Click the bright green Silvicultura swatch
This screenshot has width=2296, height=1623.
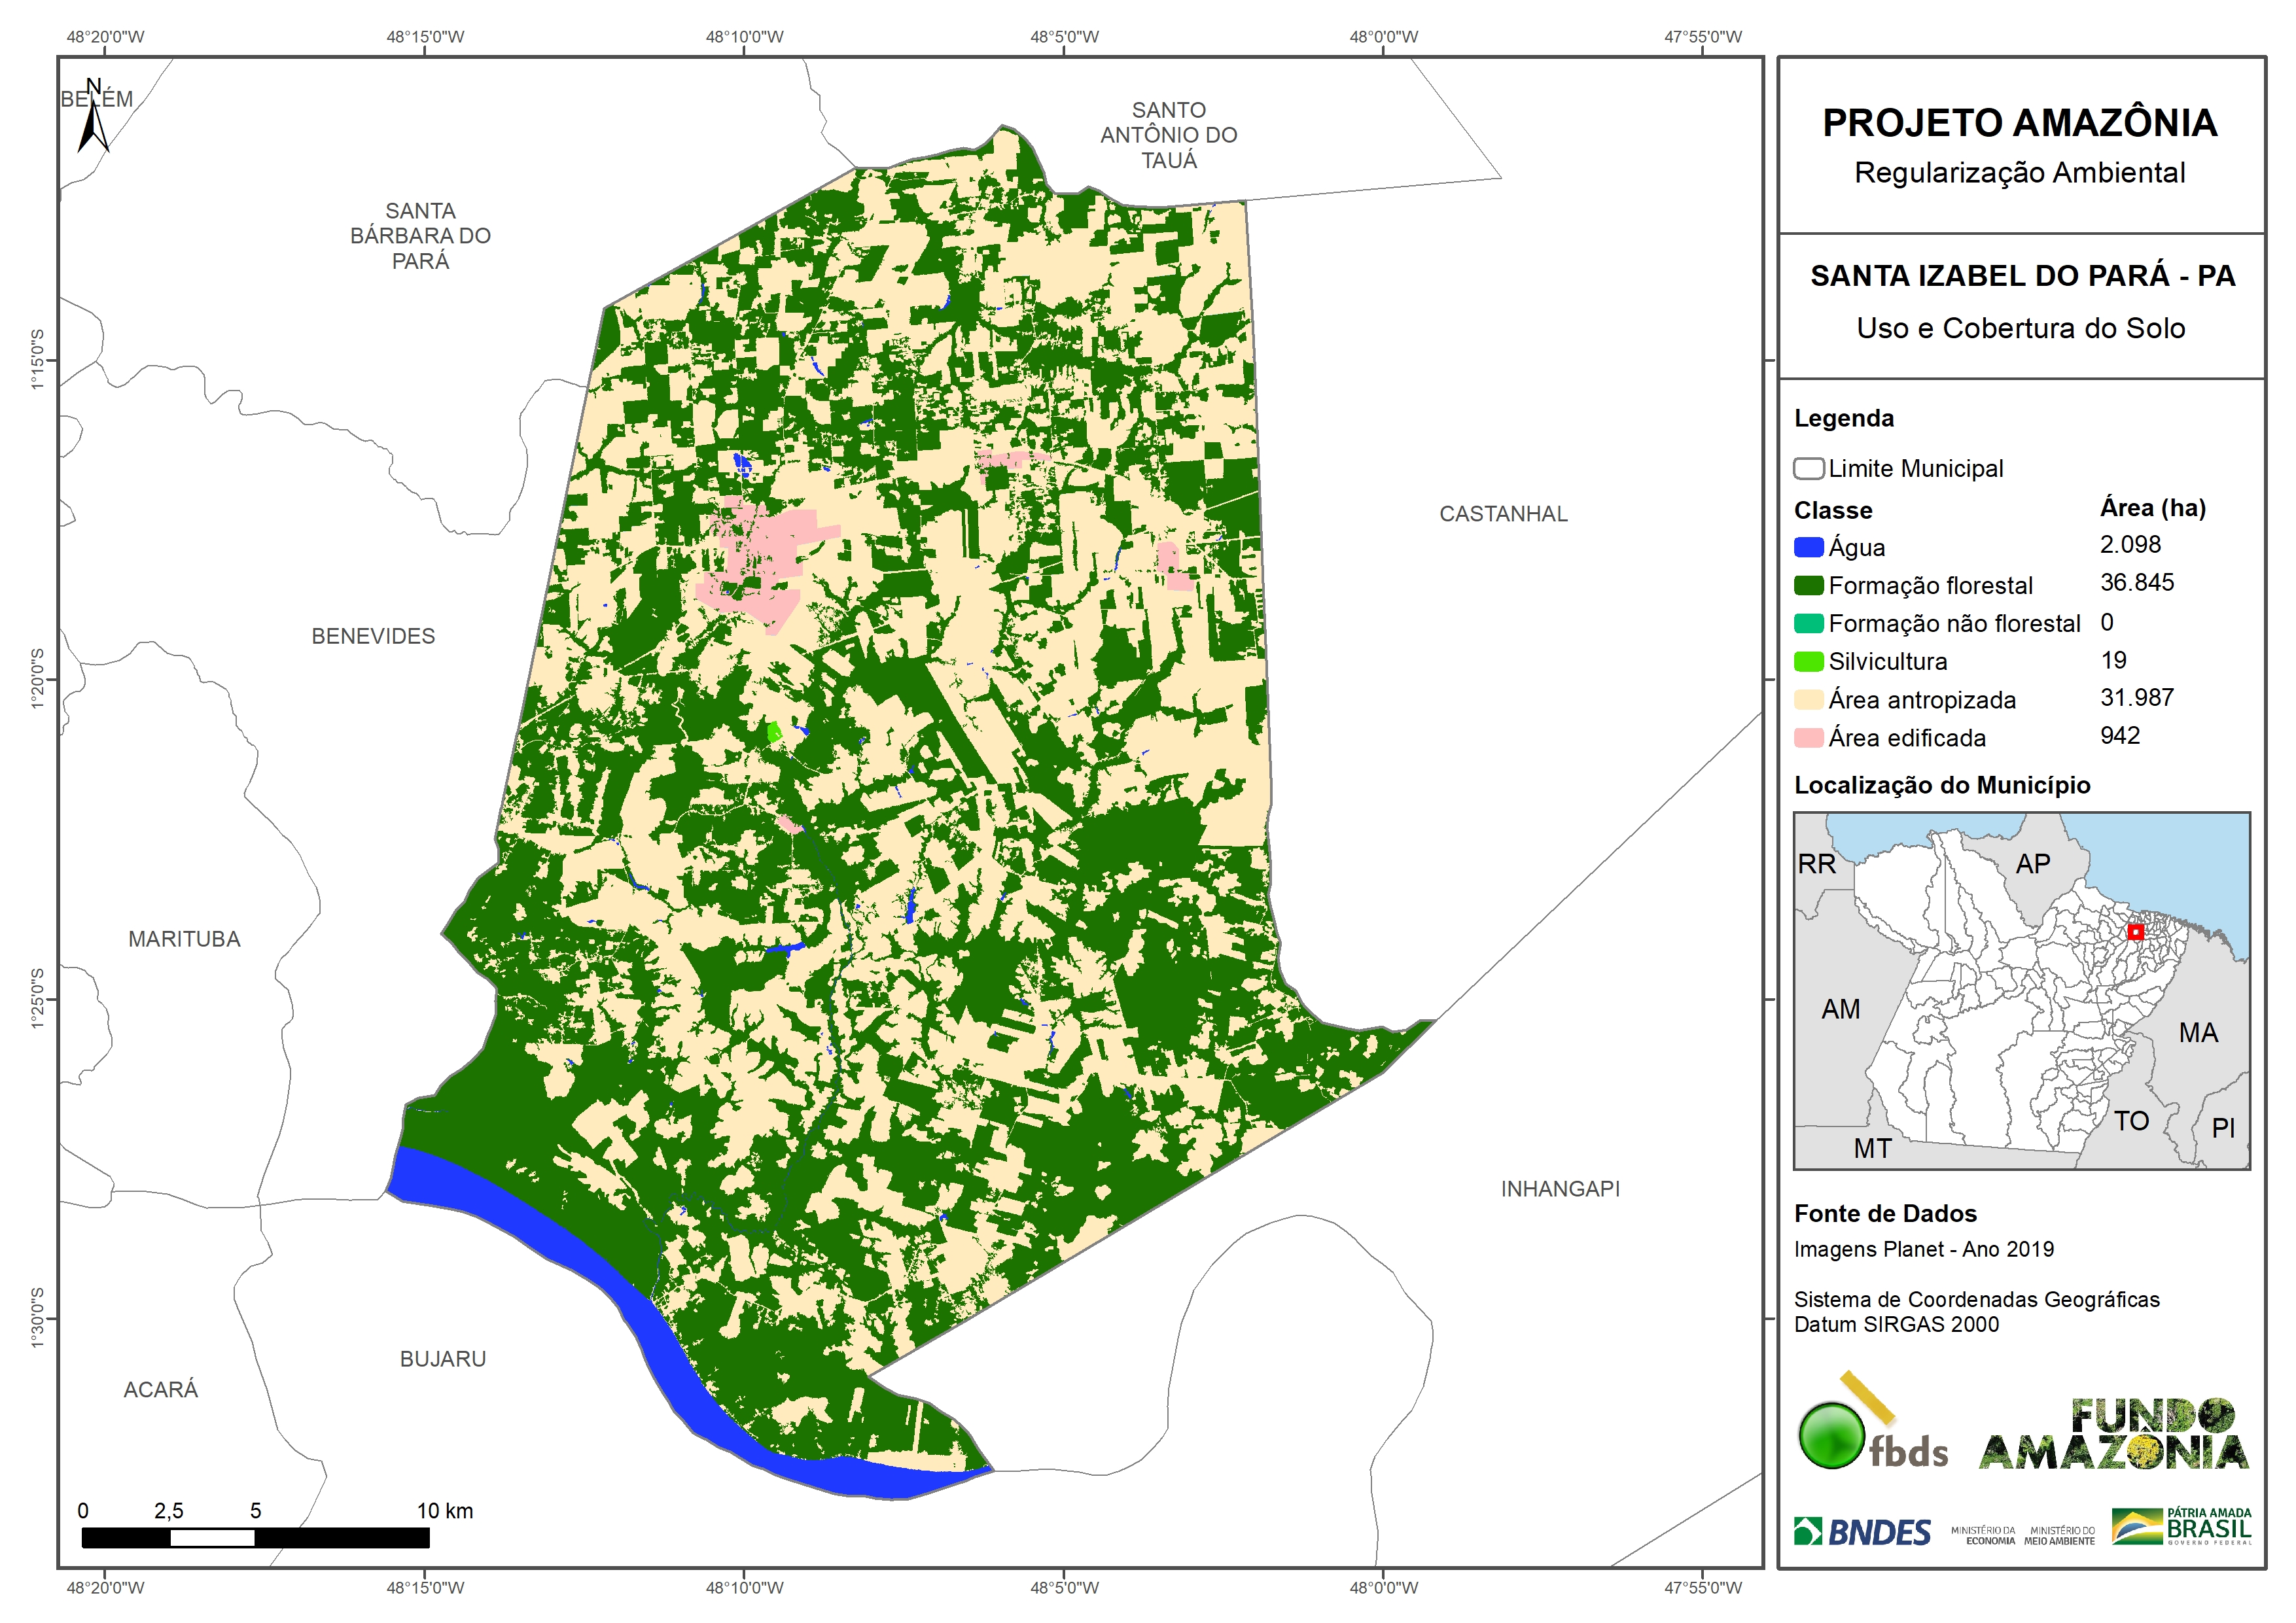tap(1808, 661)
